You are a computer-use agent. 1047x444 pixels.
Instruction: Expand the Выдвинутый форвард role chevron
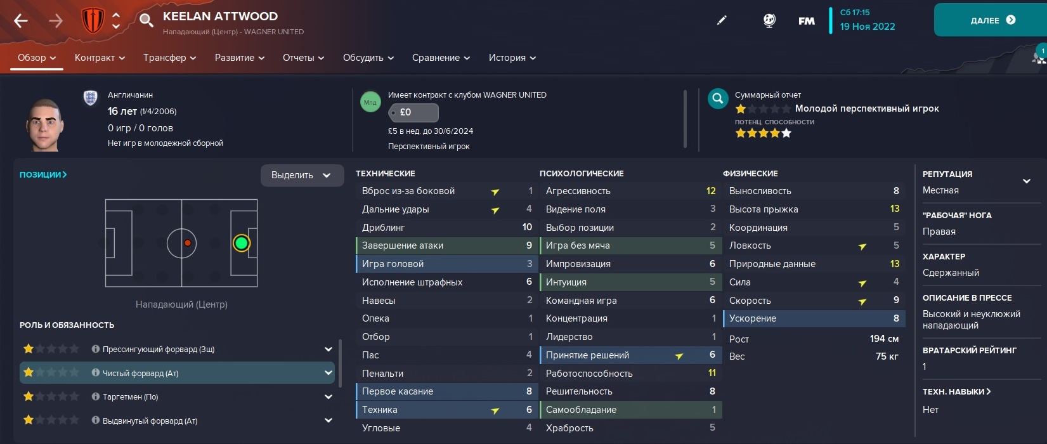[328, 420]
